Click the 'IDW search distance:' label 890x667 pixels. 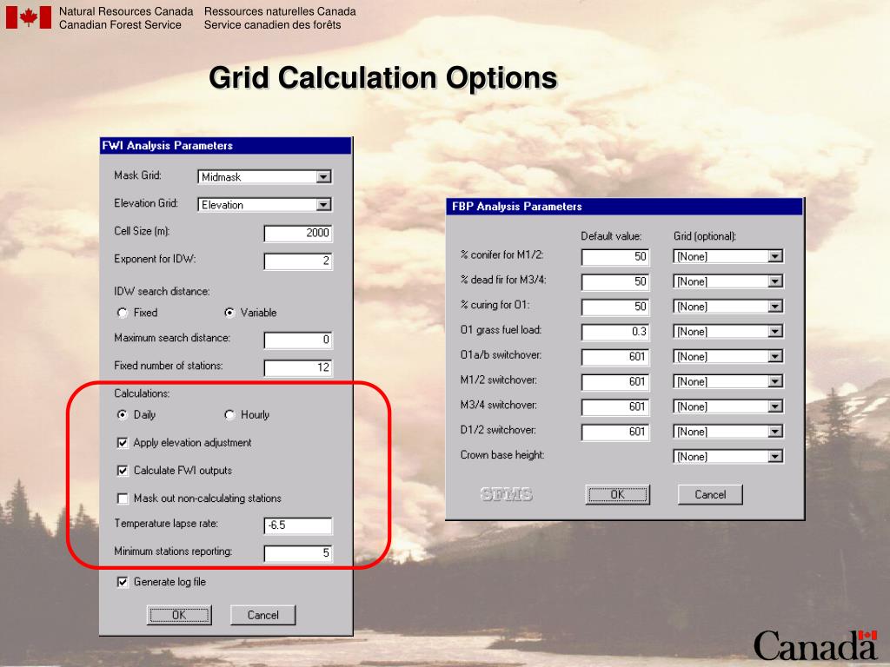[x=162, y=292]
